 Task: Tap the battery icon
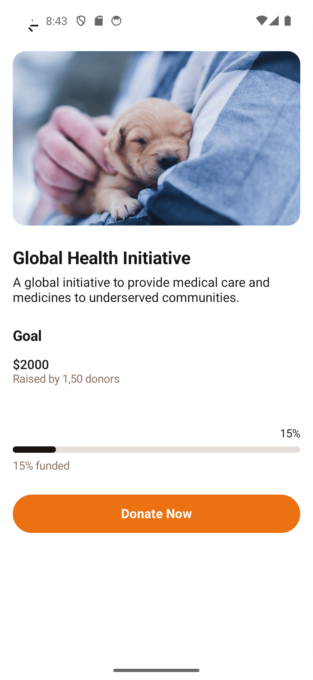click(x=287, y=21)
